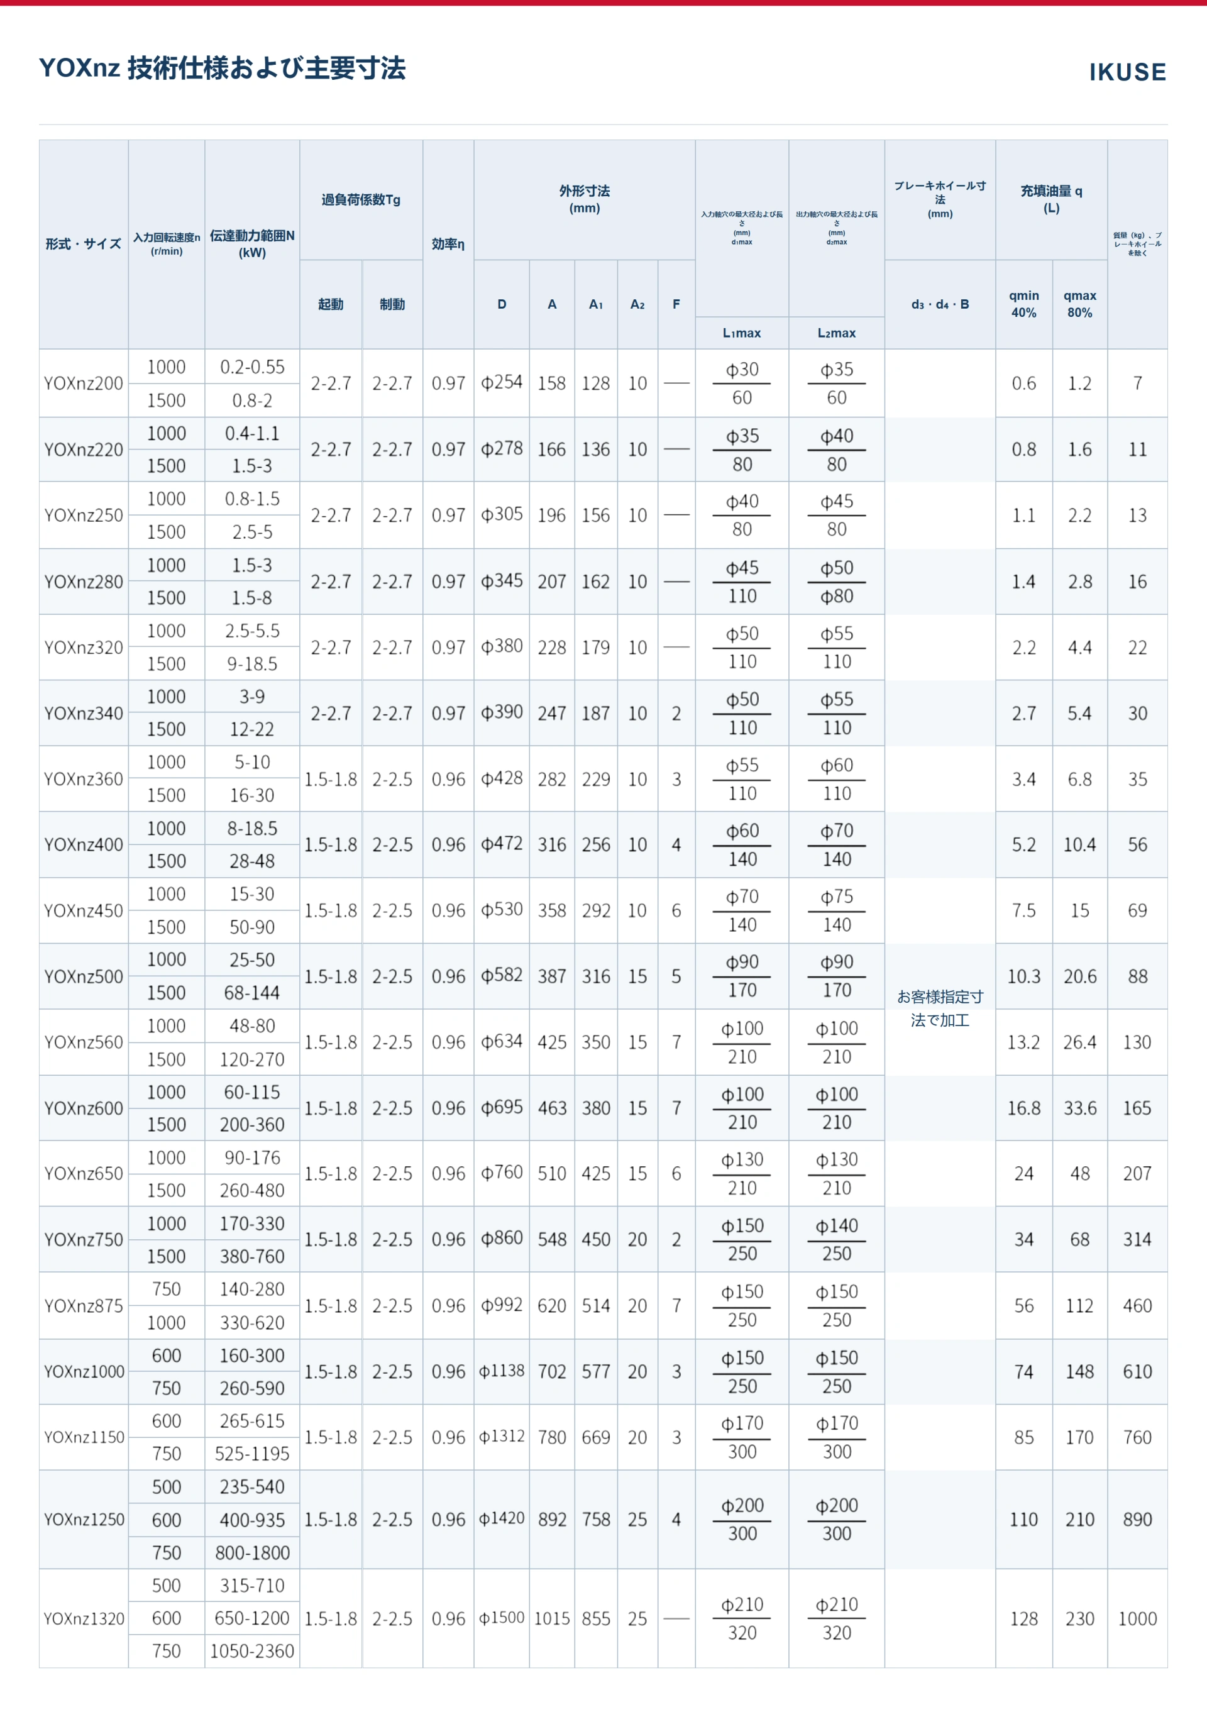Click the 'qmin 40%' subheader
1207x1729 pixels.
click(1024, 304)
